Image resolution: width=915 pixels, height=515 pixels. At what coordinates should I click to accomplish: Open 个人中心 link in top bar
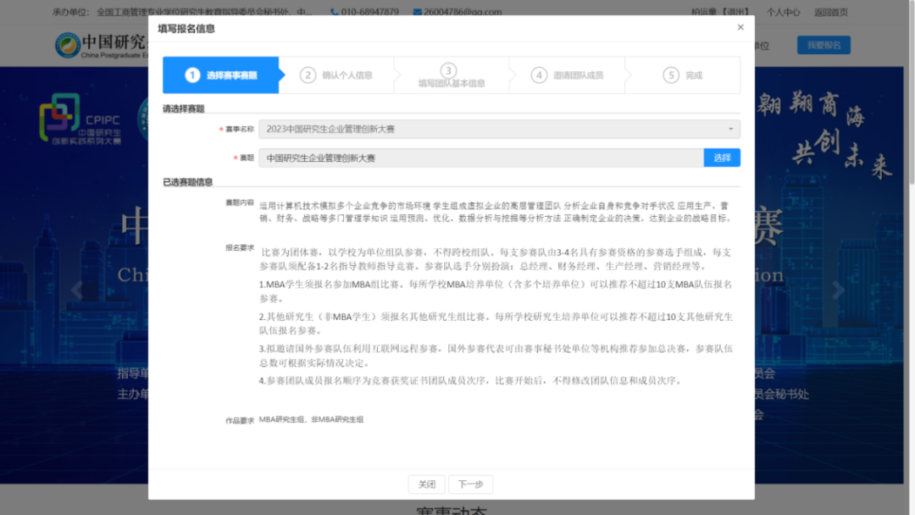tap(783, 12)
